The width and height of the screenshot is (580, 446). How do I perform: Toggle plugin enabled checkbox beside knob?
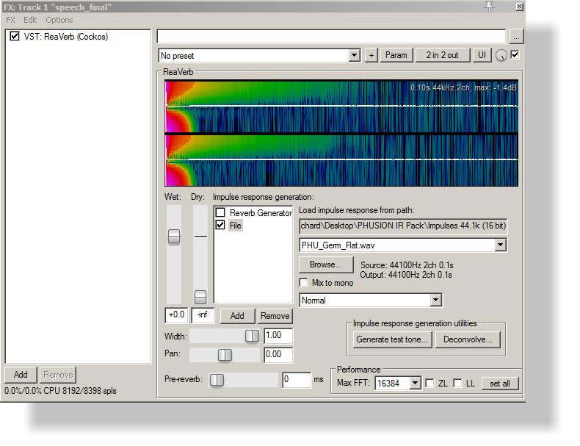515,55
